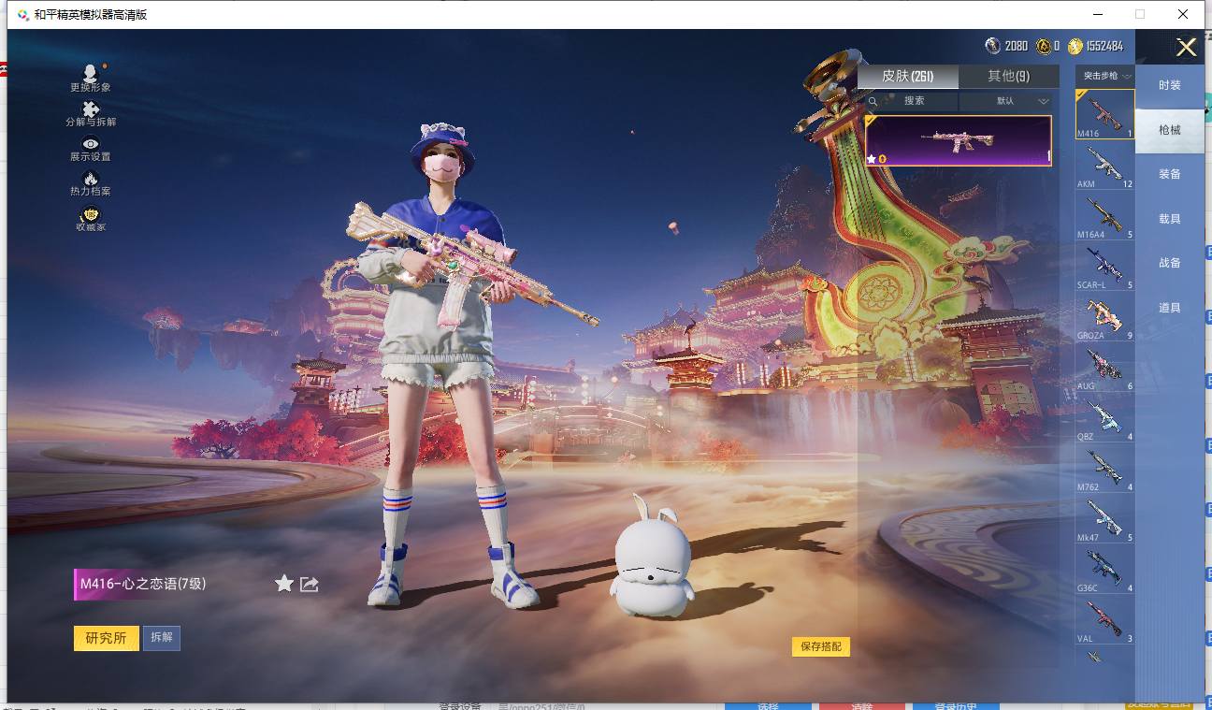Select the QBZ weapon in the rifle list

tap(1104, 418)
